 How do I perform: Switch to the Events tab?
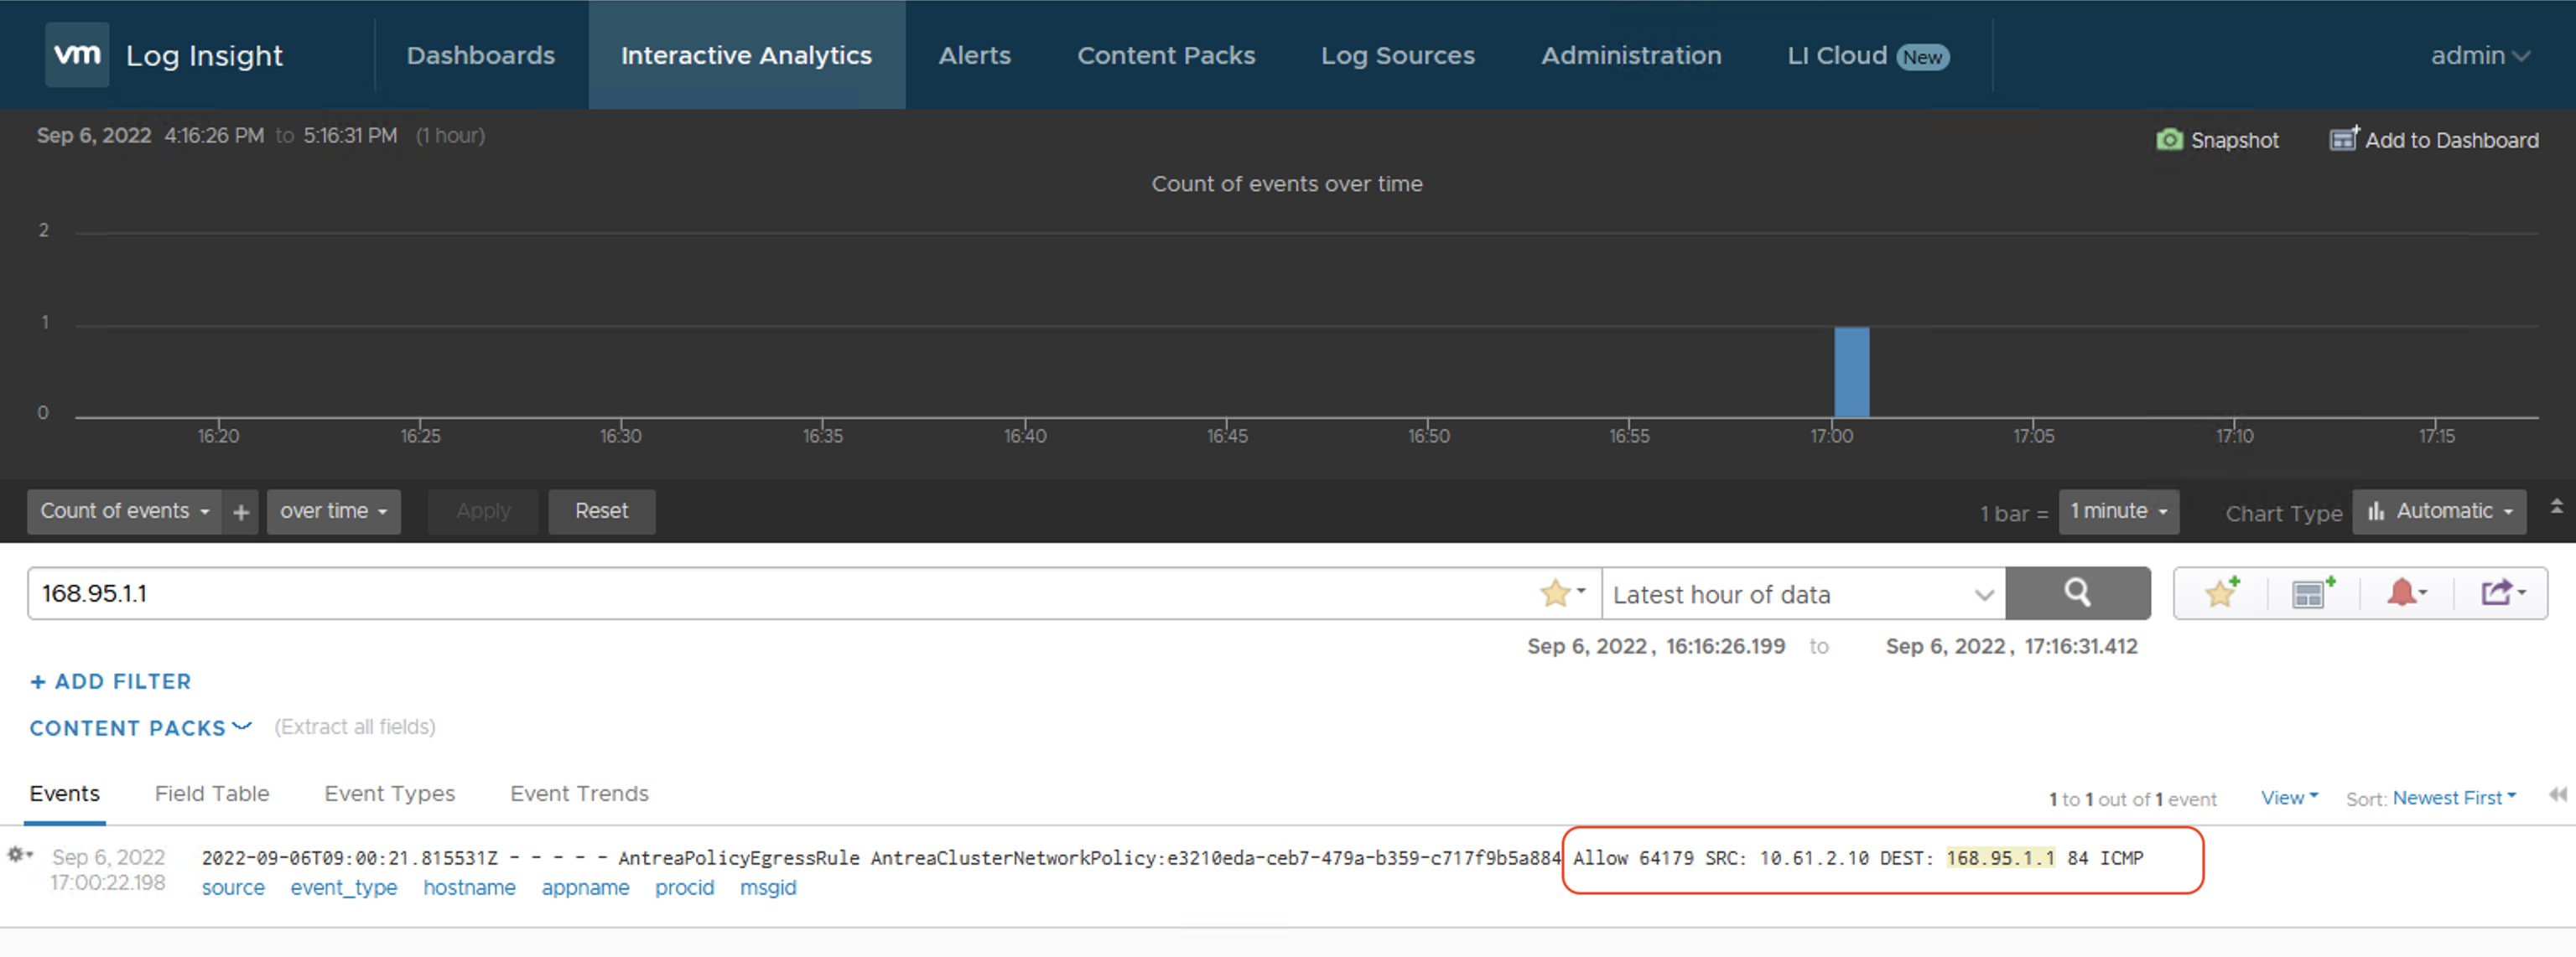[65, 795]
